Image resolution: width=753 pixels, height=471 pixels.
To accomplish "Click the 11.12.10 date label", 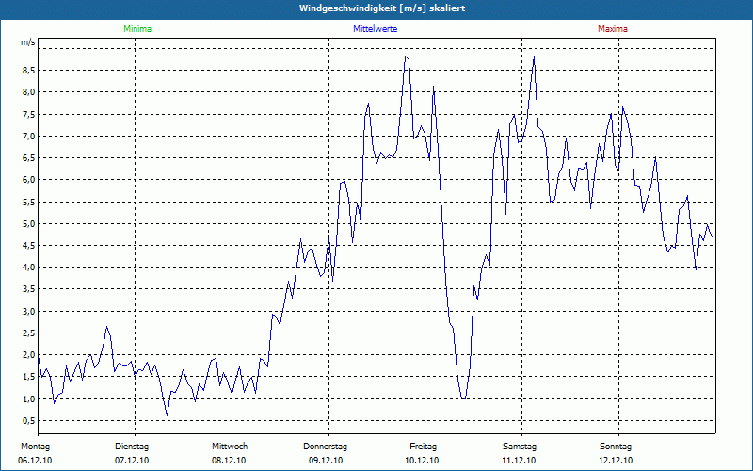I will click(x=519, y=461).
